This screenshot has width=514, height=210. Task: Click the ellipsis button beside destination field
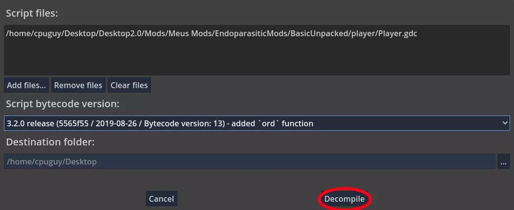[x=503, y=162]
